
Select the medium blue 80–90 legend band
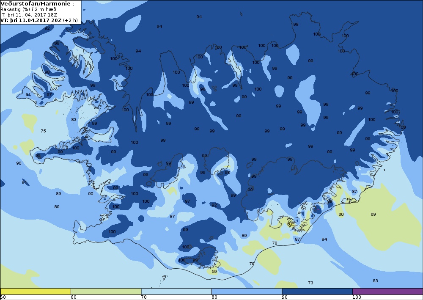pos(247,292)
